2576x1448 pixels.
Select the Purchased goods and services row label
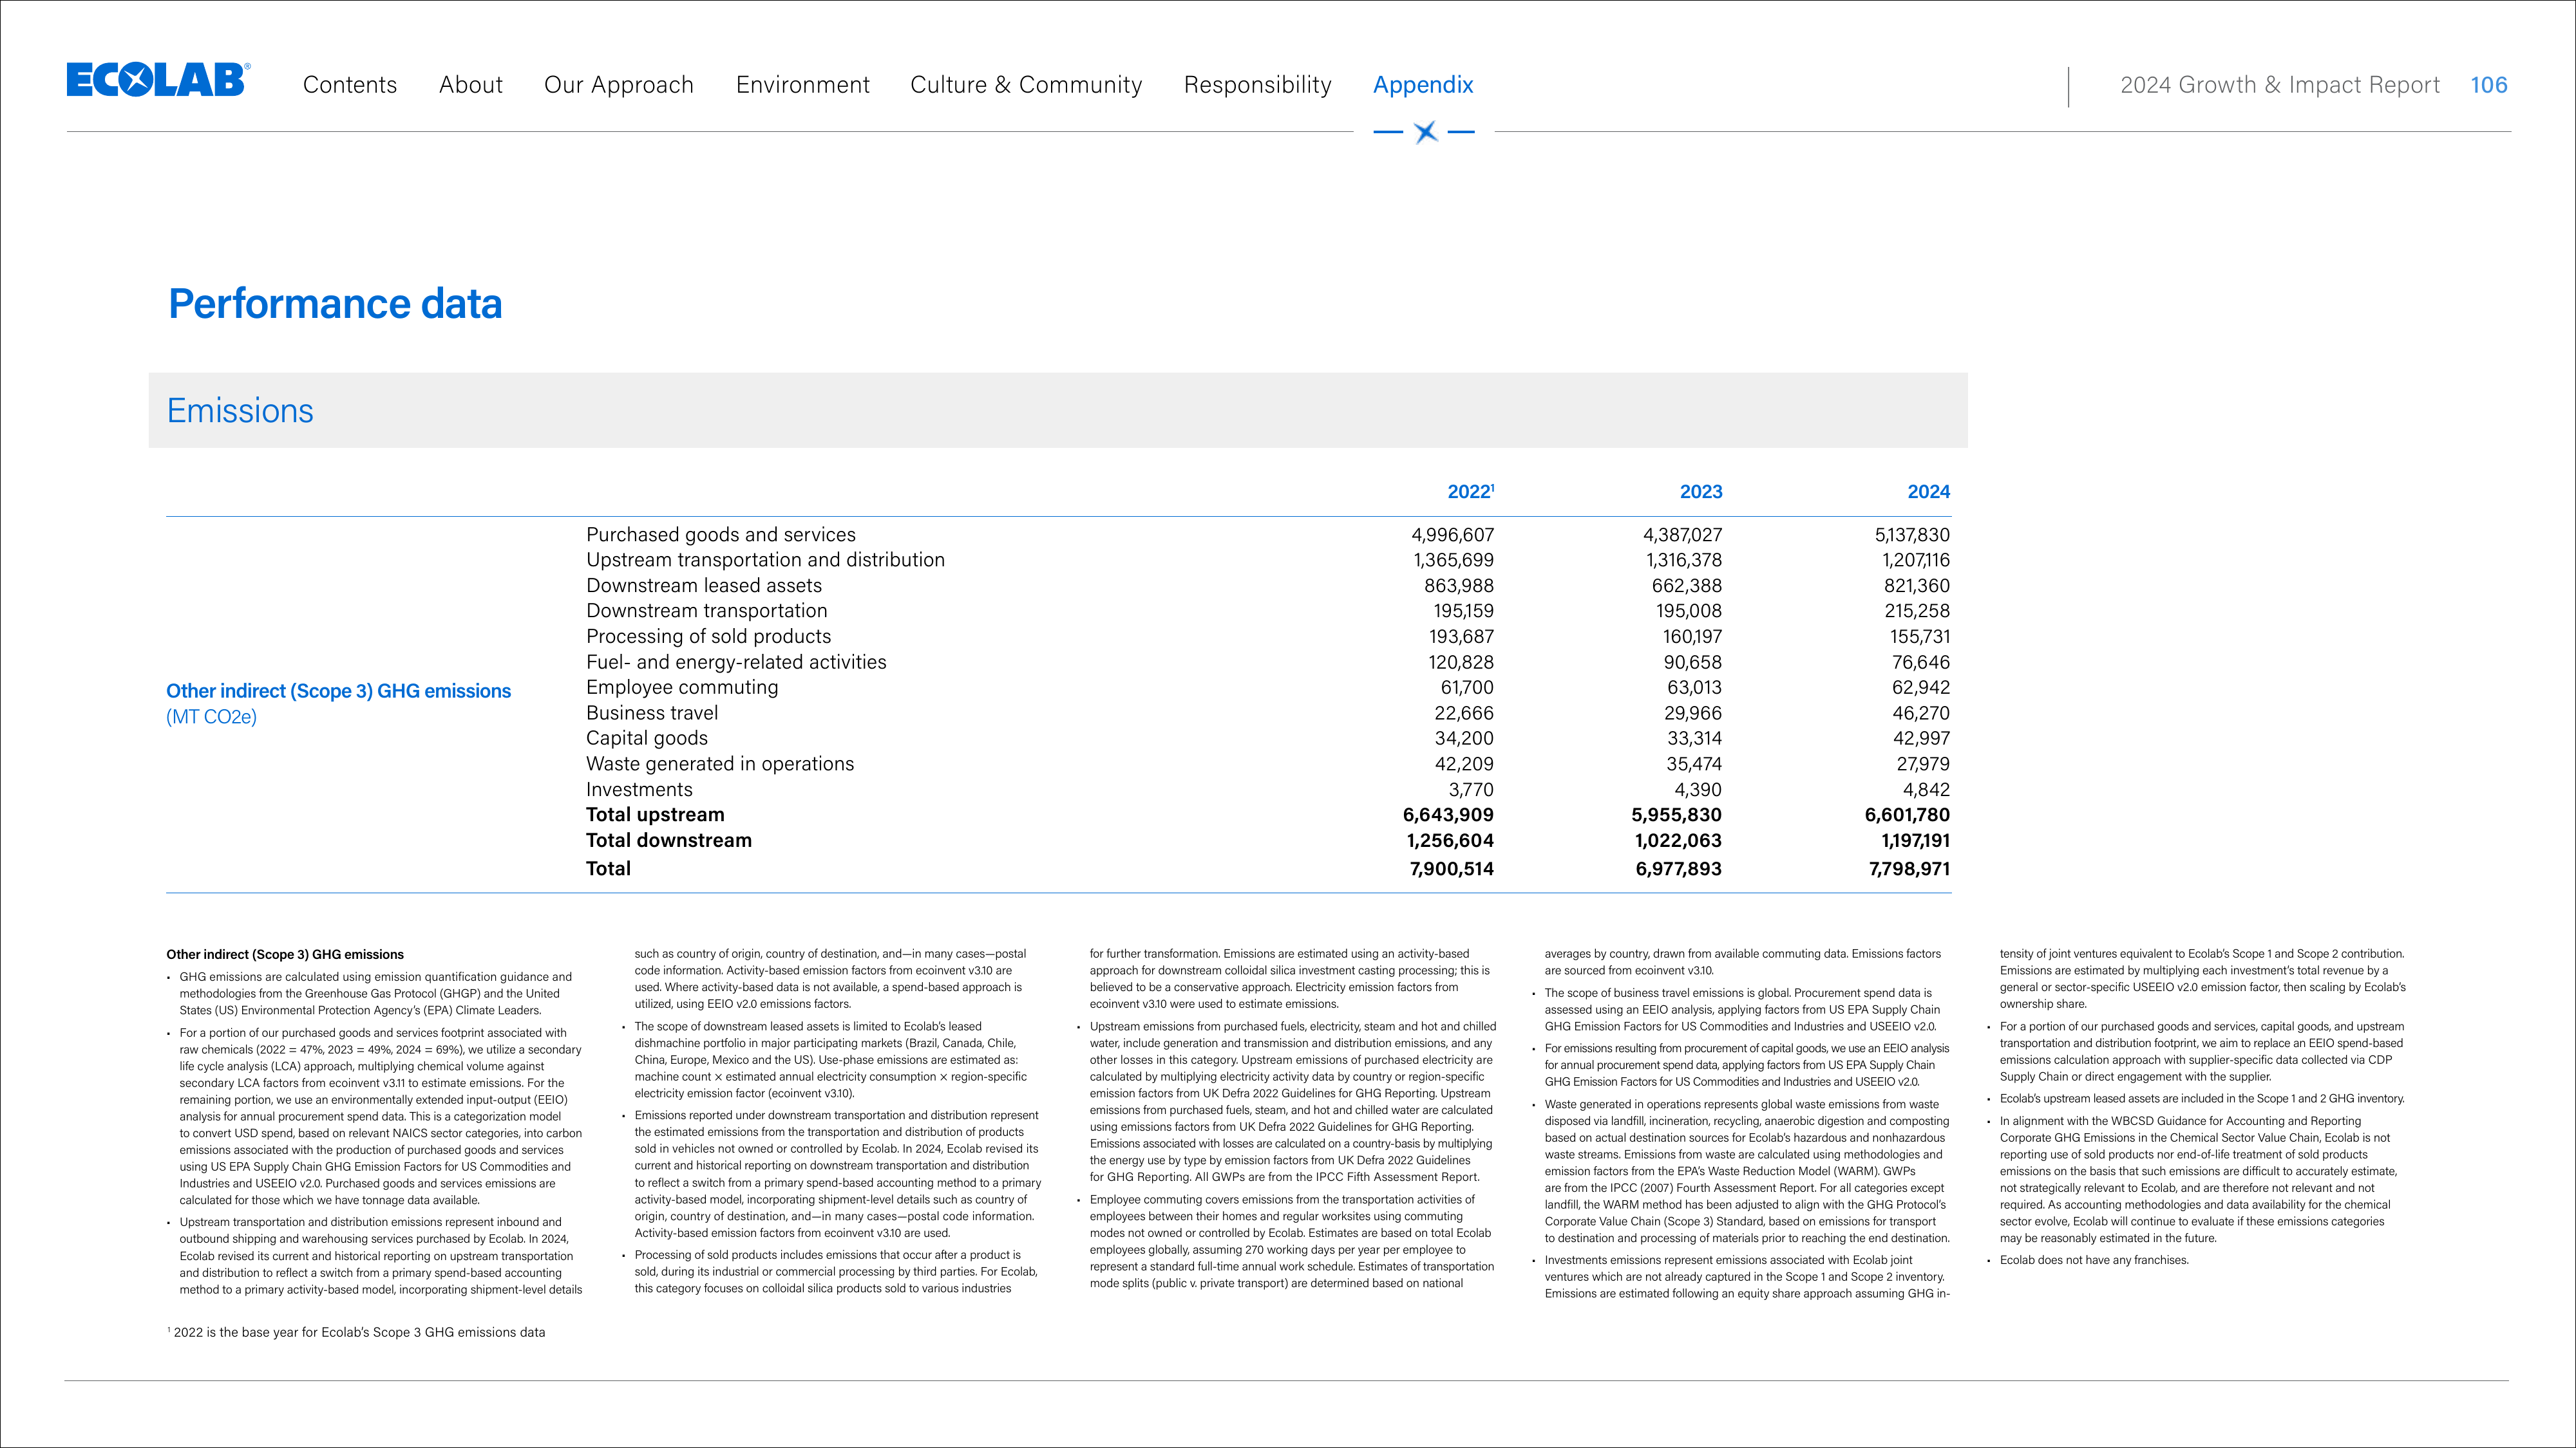tap(721, 535)
